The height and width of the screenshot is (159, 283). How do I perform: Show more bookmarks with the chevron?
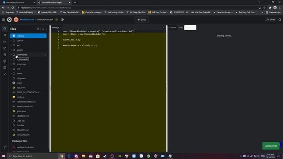tap(262, 12)
